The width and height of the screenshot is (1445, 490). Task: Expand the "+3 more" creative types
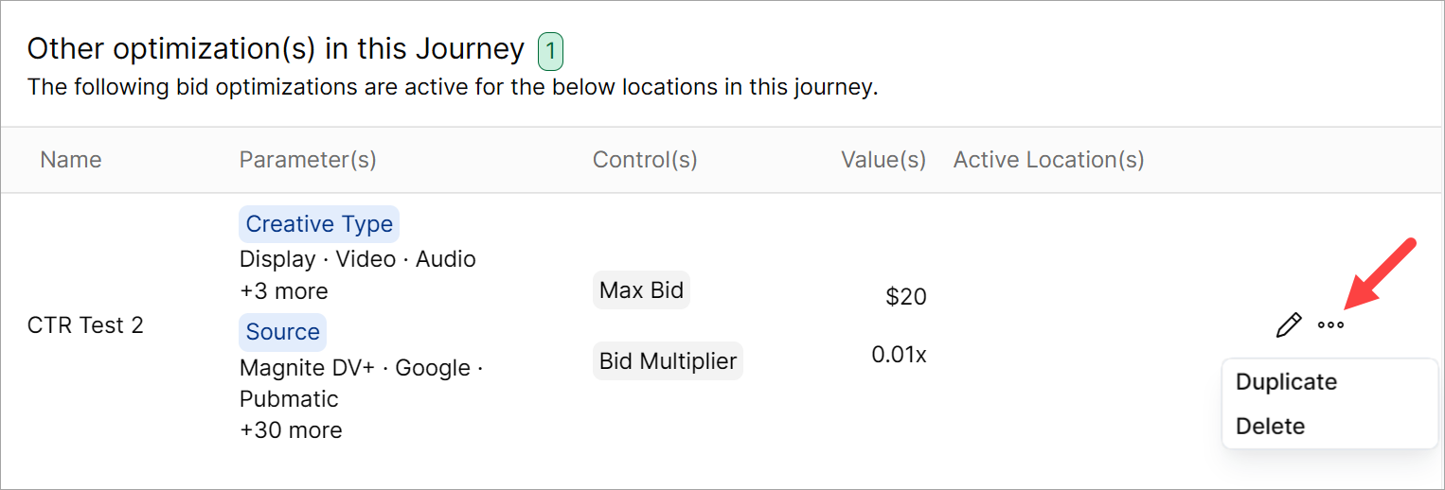283,291
